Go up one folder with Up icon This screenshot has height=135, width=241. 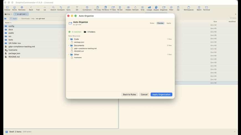(45, 9)
